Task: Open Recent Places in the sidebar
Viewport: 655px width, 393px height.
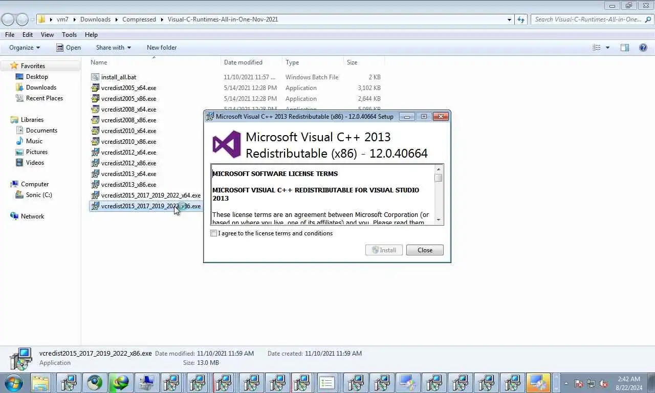Action: pos(44,98)
